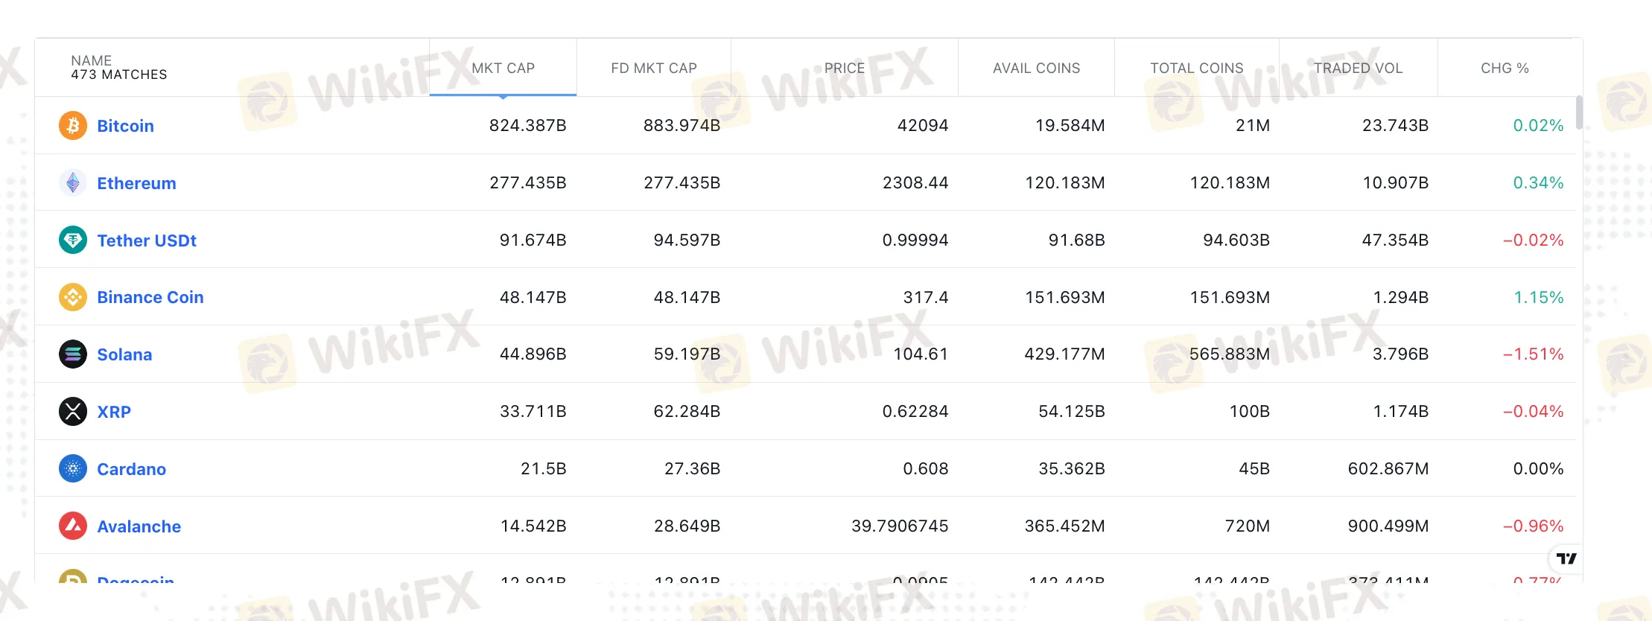Open the Bitcoin name link
This screenshot has width=1652, height=621.
click(125, 126)
